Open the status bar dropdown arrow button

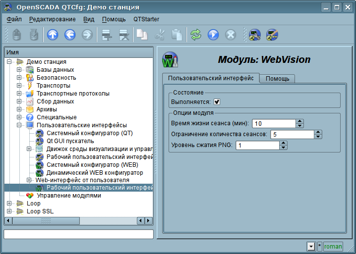(311, 247)
